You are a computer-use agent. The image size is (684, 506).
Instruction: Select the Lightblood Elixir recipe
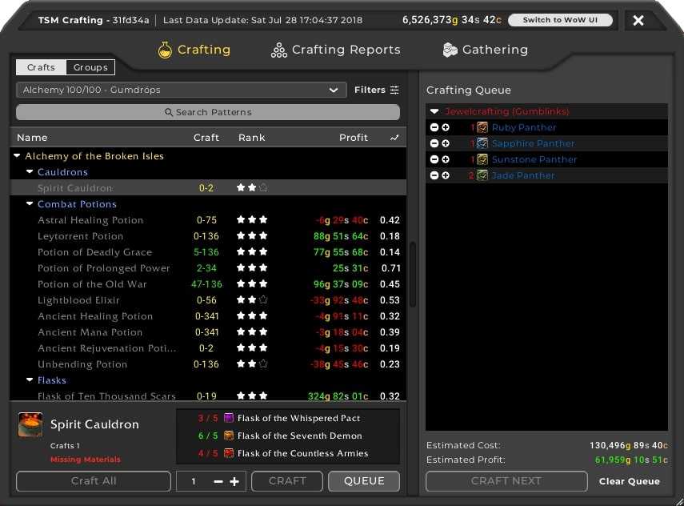(x=208, y=300)
